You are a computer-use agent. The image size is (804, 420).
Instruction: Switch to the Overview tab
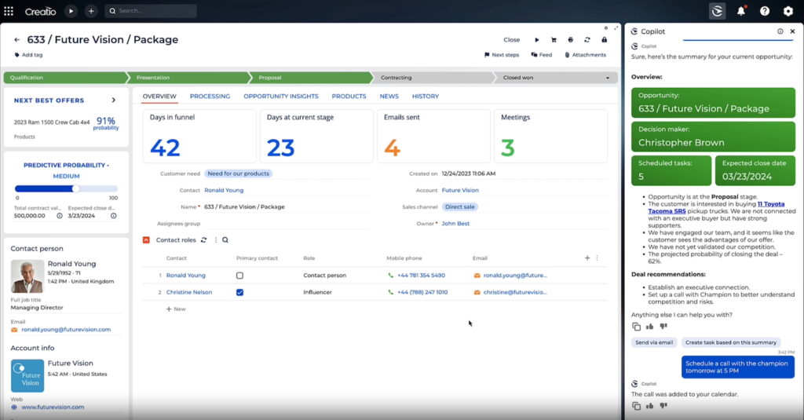click(159, 97)
